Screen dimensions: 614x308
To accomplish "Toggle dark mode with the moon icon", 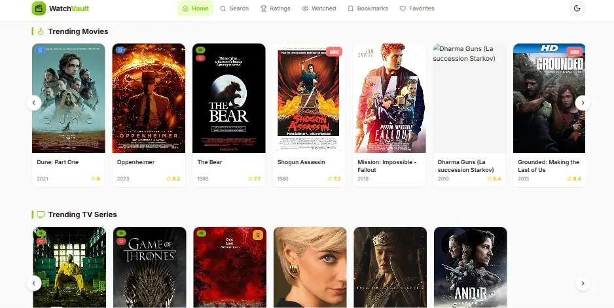I will (577, 9).
